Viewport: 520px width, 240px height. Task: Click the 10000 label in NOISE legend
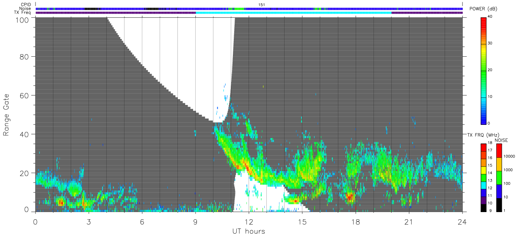tap(509, 156)
